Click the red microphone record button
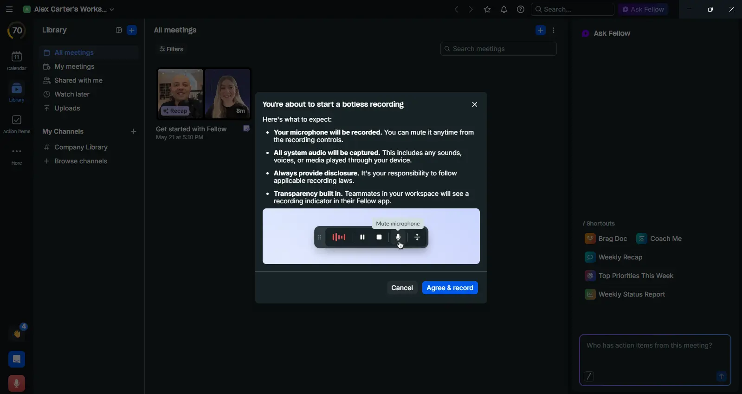 pyautogui.click(x=17, y=383)
